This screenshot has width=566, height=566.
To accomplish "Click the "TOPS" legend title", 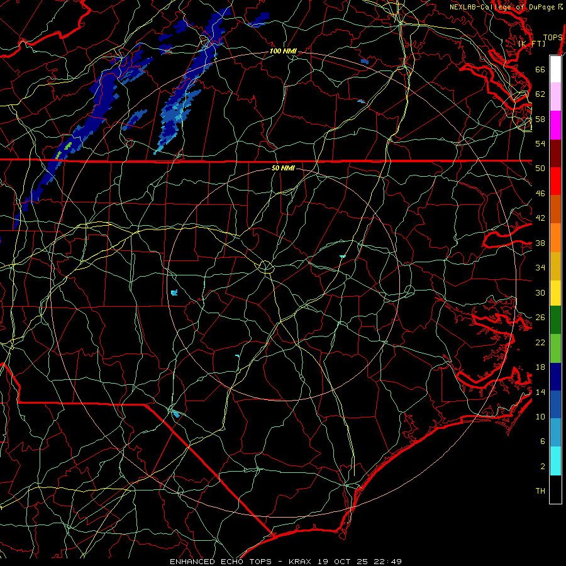I will [553, 37].
